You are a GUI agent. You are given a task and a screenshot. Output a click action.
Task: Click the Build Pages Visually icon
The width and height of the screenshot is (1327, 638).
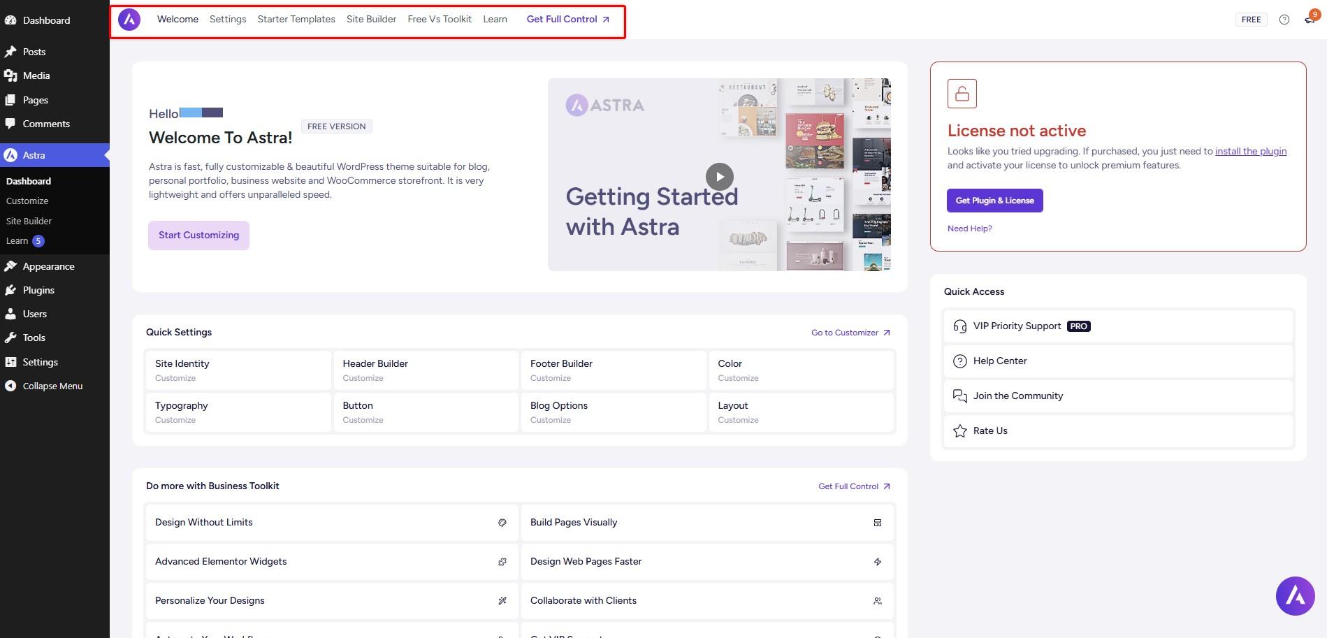click(x=878, y=523)
